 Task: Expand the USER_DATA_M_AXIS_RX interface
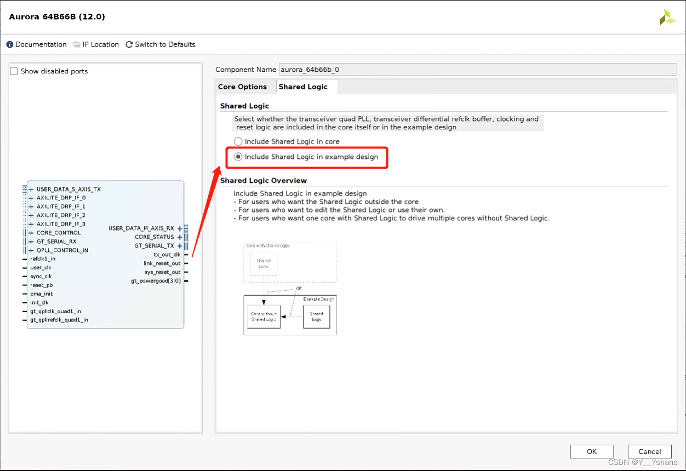click(179, 228)
